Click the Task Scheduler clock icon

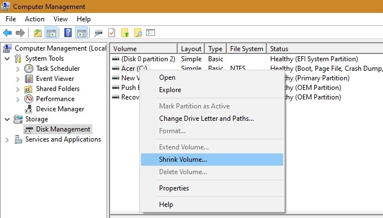(29, 69)
